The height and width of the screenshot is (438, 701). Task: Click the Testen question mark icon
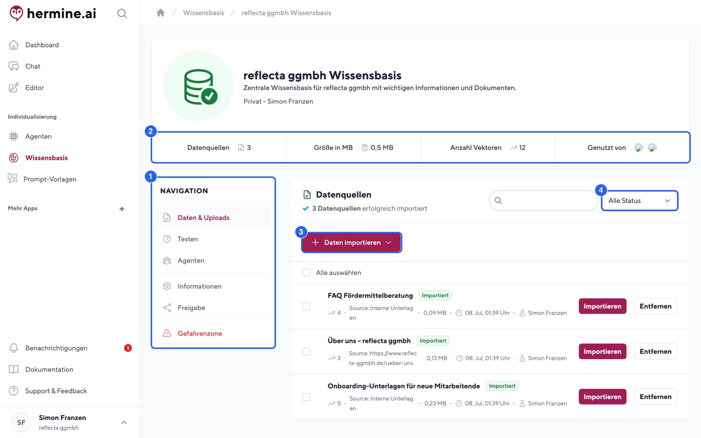click(167, 239)
